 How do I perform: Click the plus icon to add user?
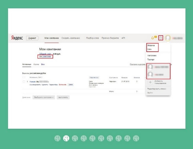[x=150, y=82]
